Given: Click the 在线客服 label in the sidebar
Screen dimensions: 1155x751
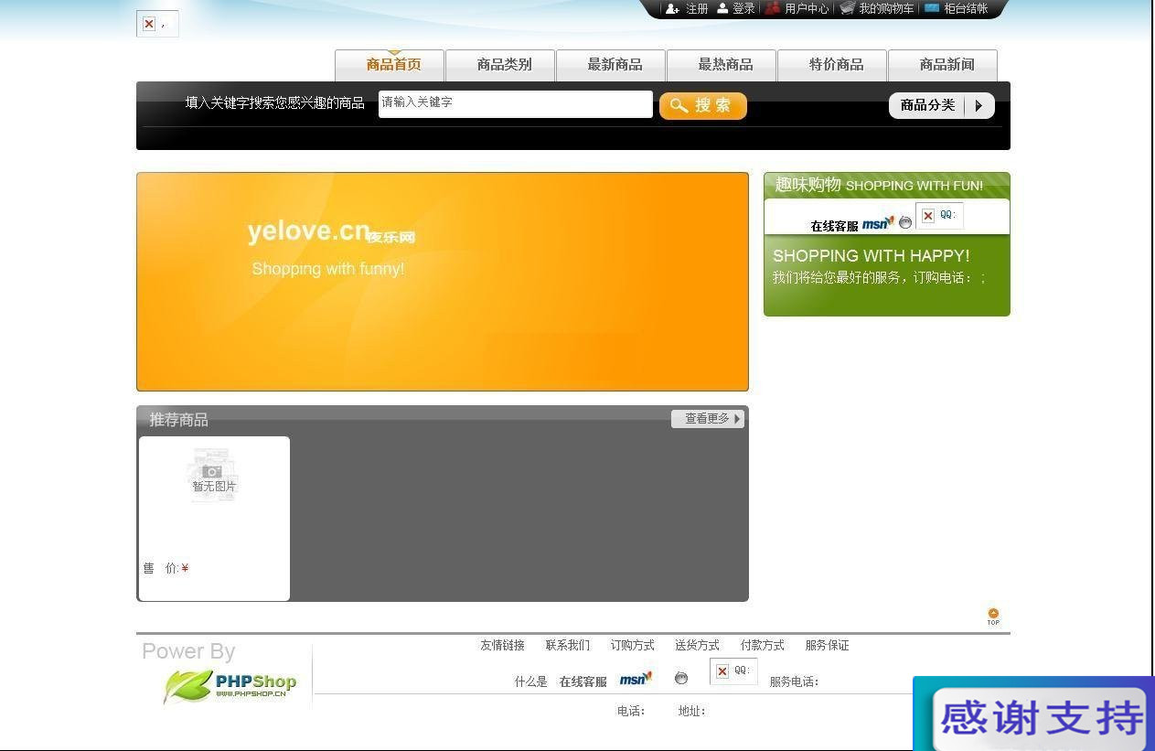Looking at the screenshot, I should click(835, 226).
